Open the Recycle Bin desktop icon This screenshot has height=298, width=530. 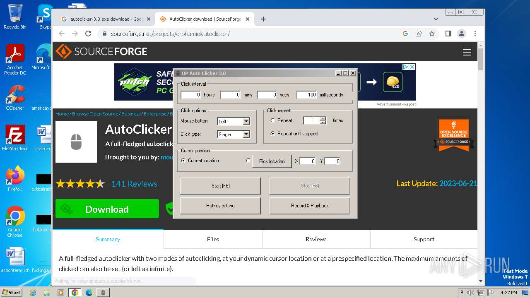15,17
